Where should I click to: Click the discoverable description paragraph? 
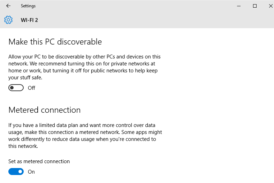[x=84, y=67]
